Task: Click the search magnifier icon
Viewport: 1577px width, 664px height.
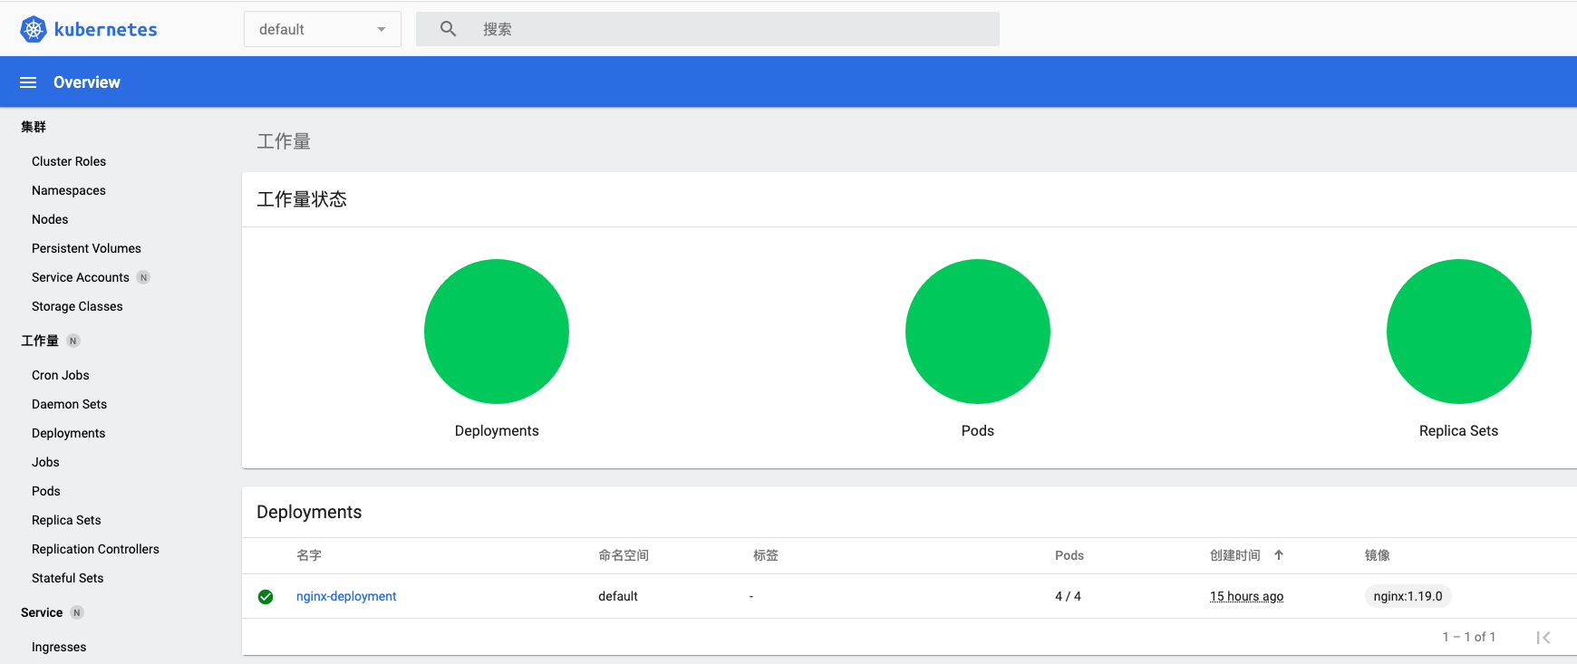Action: tap(448, 29)
